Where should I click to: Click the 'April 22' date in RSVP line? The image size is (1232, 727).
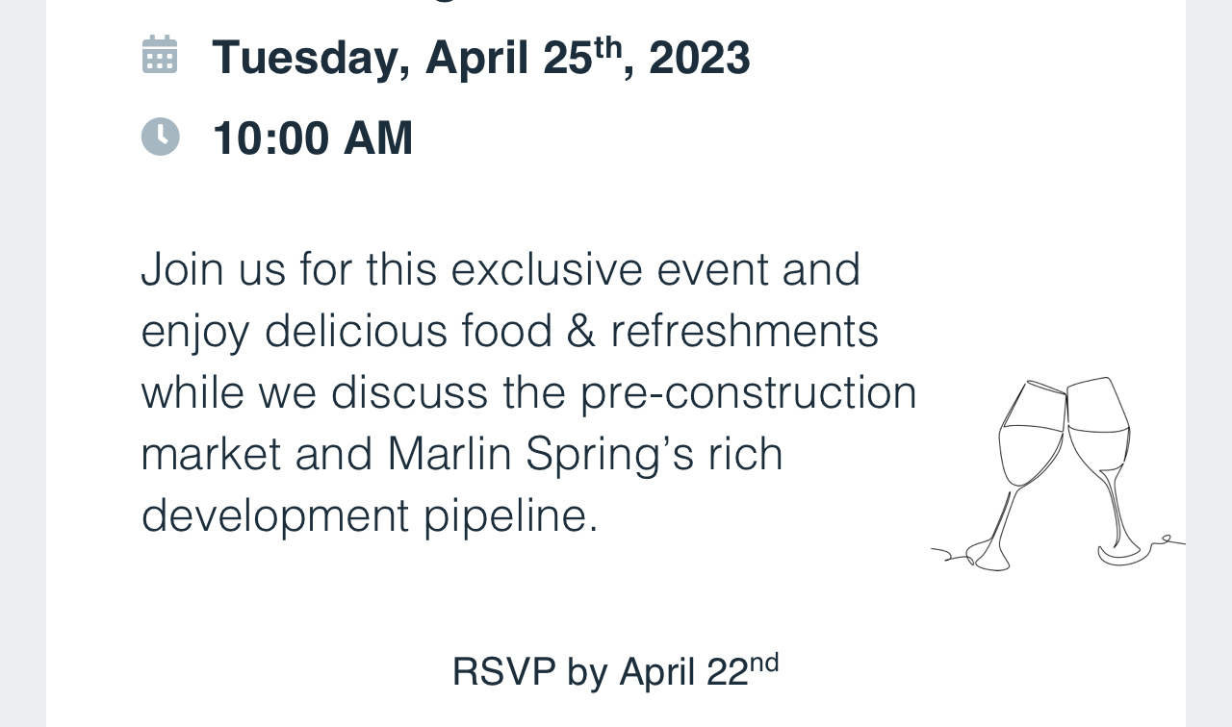click(x=684, y=671)
